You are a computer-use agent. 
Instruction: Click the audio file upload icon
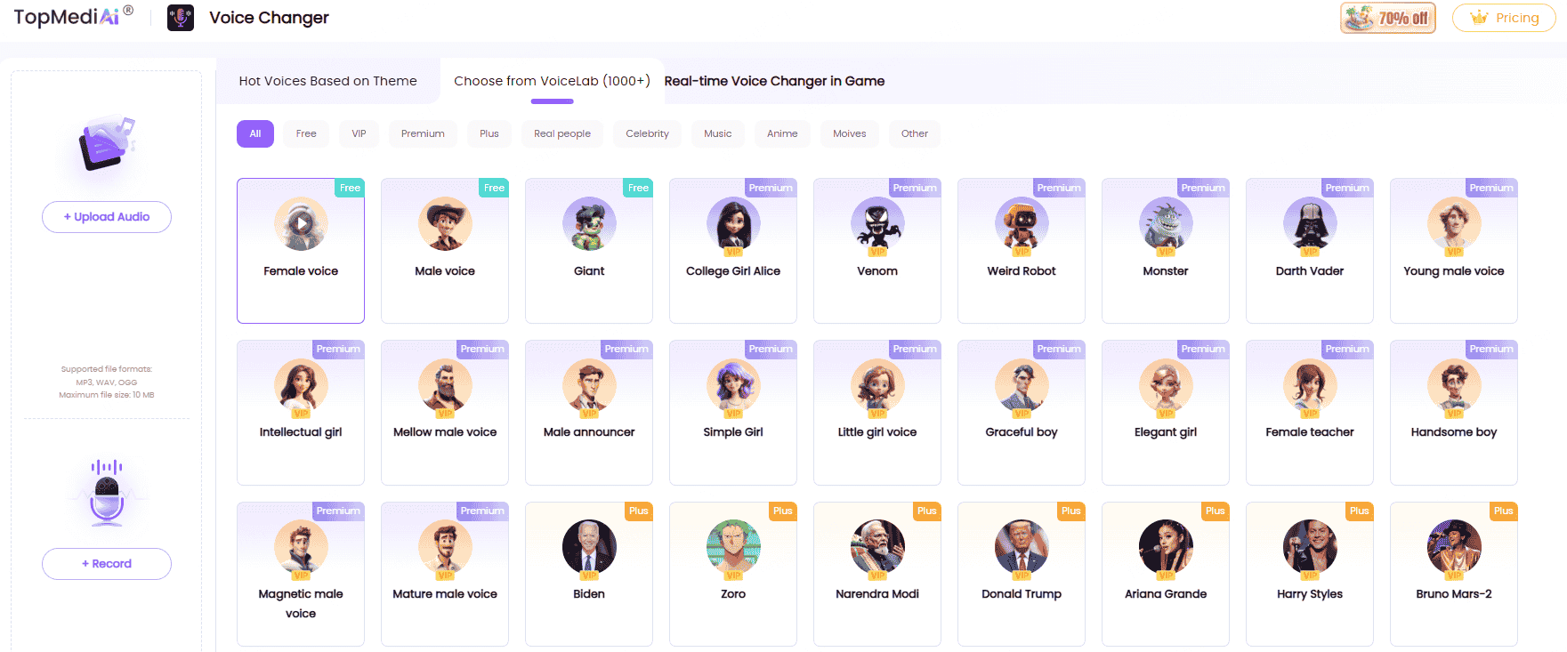107,144
